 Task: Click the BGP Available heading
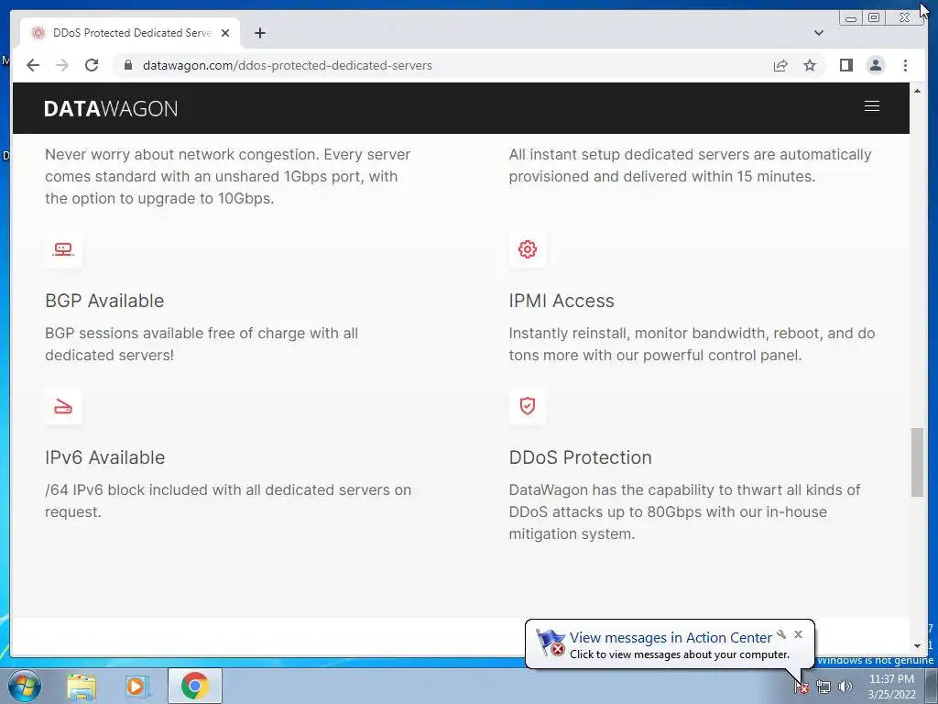[x=104, y=301]
